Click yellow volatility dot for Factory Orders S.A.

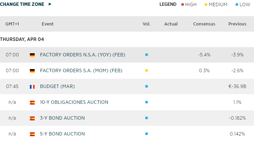click(x=147, y=71)
